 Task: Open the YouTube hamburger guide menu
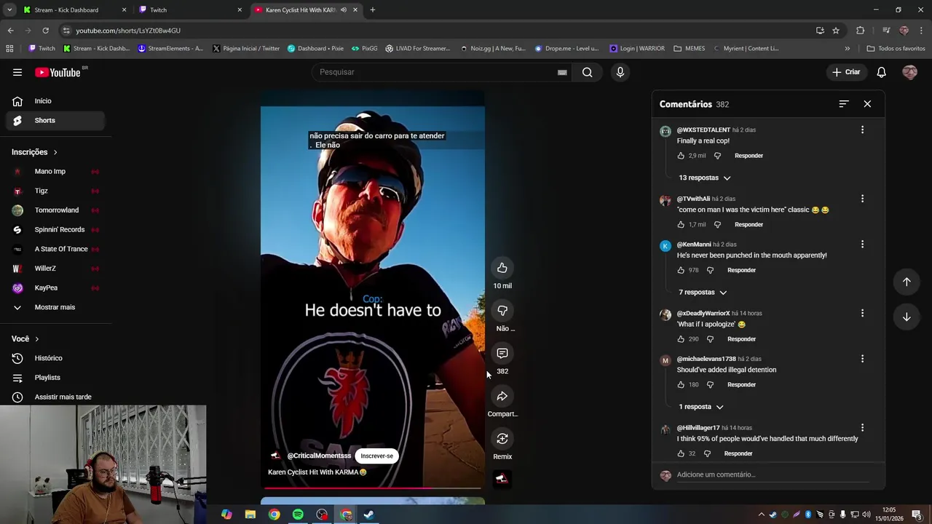click(x=17, y=72)
